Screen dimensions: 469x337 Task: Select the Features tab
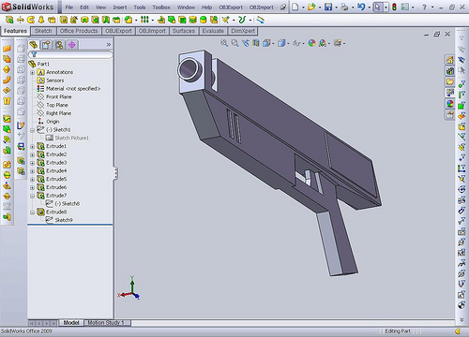(15, 31)
